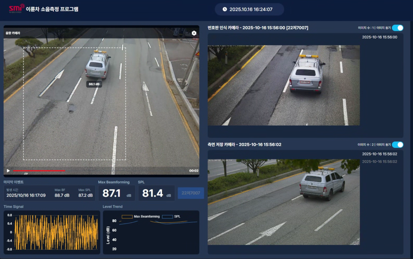Open the acoustic camera settings gear
Image resolution: width=413 pixels, height=259 pixels.
194,33
